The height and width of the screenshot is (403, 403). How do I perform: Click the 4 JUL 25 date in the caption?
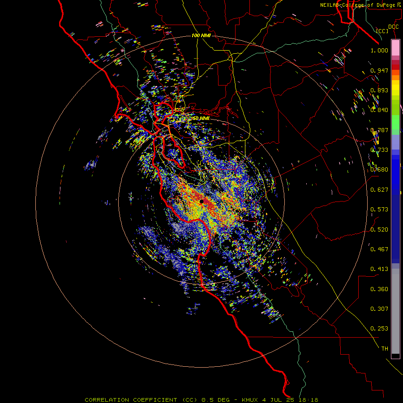278,400
